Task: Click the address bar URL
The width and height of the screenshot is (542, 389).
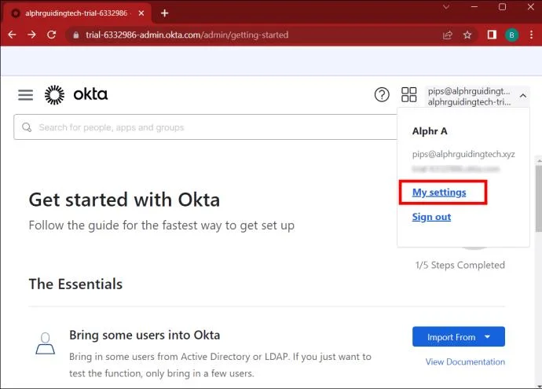Action: click(x=187, y=35)
